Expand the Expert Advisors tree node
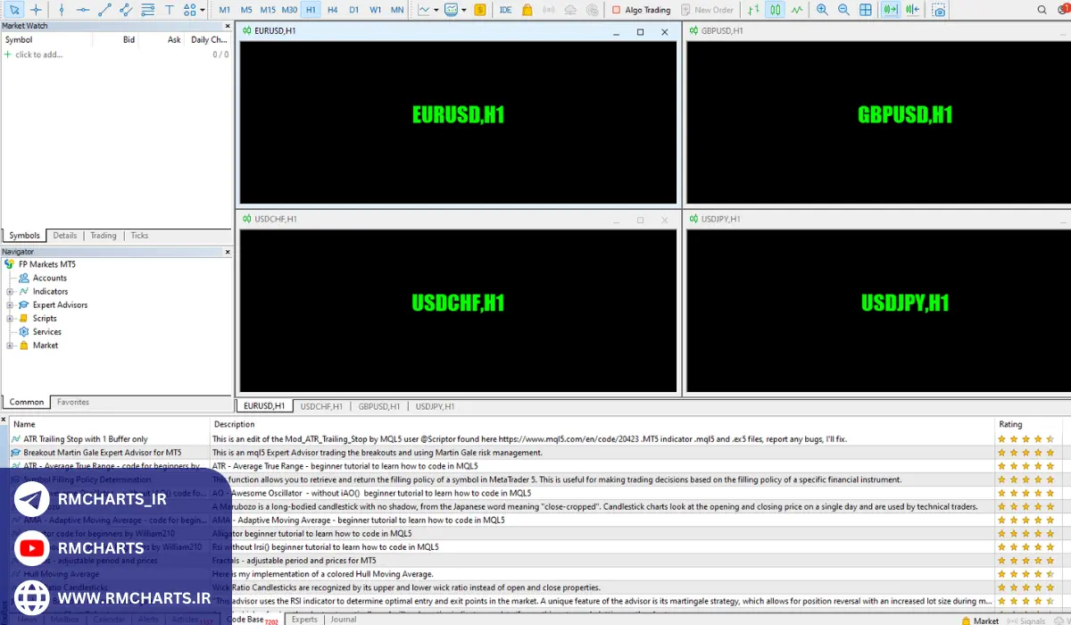Viewport: 1071px width, 625px height. pyautogui.click(x=10, y=304)
